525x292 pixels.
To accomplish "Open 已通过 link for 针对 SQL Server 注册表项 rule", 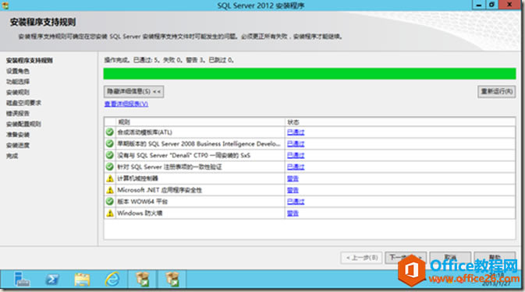I will click(296, 167).
